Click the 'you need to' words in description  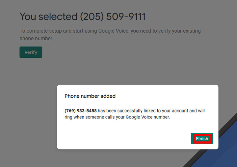144,31
